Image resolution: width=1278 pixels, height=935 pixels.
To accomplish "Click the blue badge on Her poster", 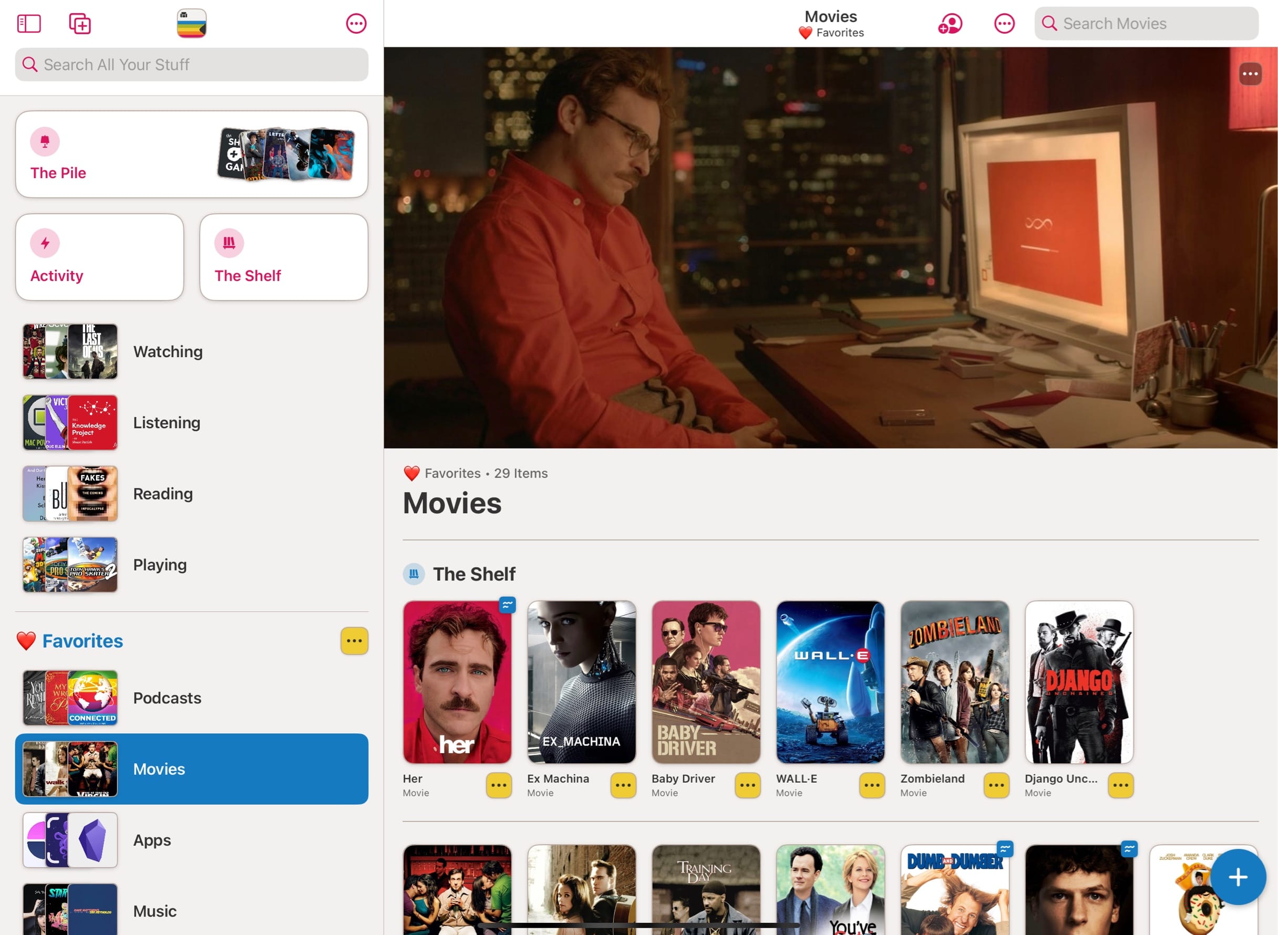I will 507,605.
